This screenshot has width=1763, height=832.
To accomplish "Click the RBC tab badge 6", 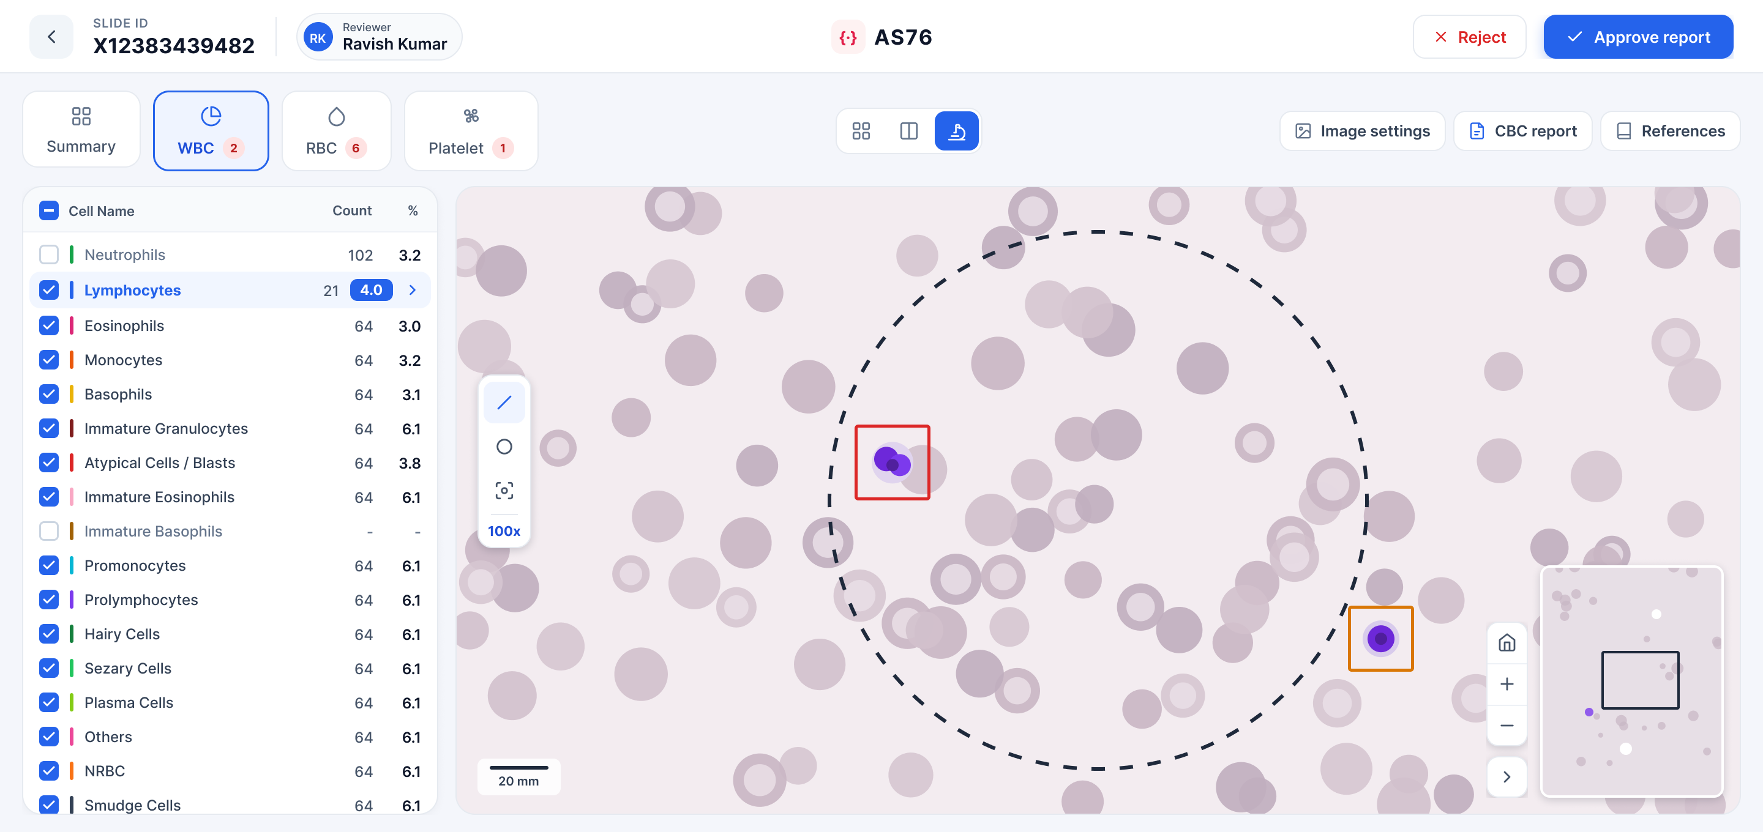I will point(355,148).
